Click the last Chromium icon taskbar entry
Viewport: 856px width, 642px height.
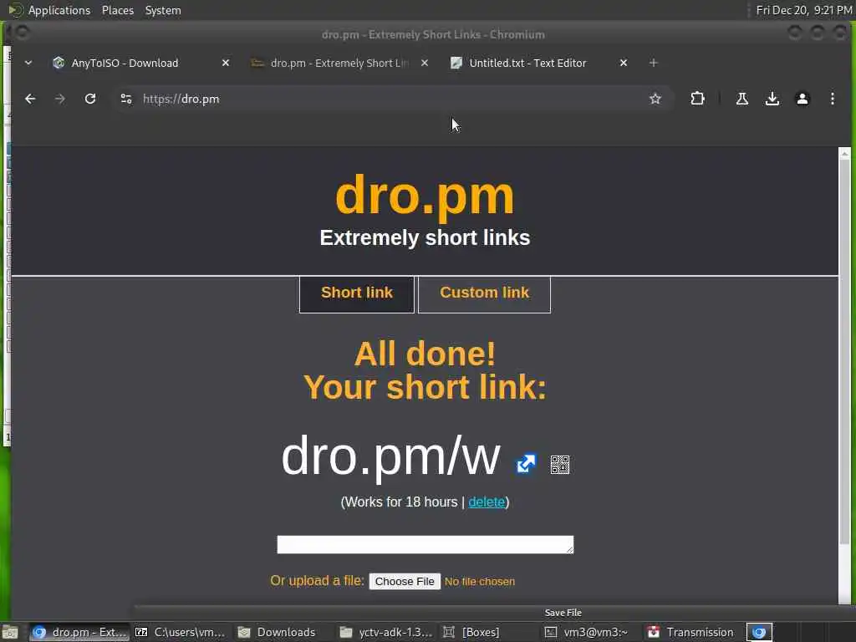pos(759,632)
